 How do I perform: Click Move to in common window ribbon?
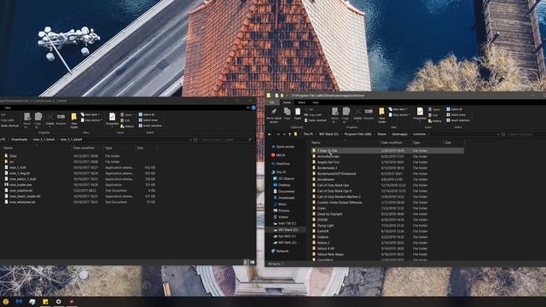coord(334,115)
